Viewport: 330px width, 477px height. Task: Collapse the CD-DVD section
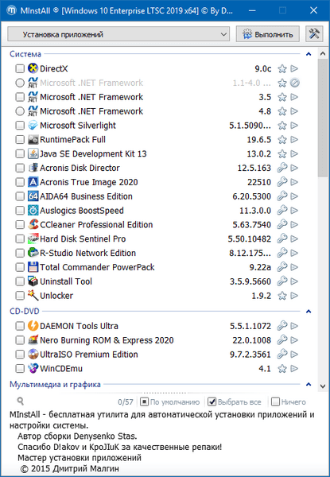click(x=309, y=312)
